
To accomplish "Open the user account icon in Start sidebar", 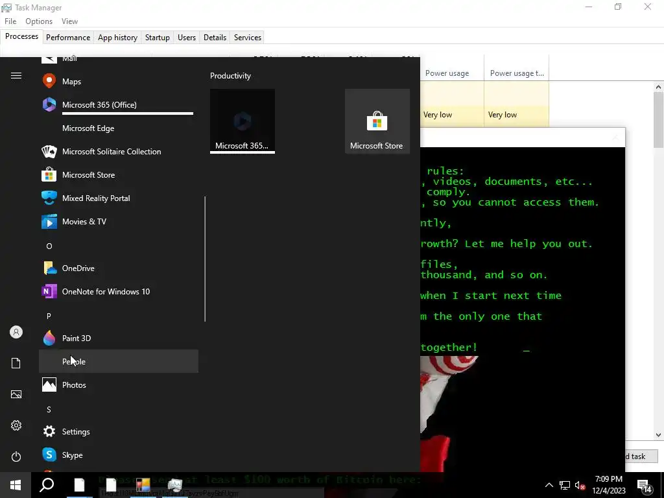I will (16, 332).
